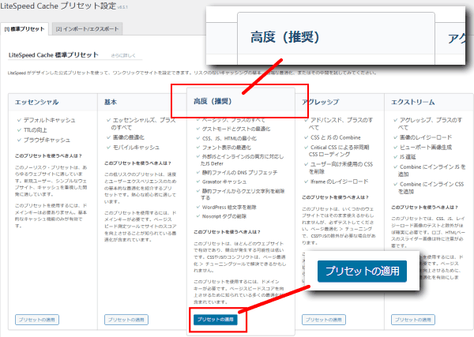
Task: Apply the アグレッシブ preset
Action: [x=322, y=320]
